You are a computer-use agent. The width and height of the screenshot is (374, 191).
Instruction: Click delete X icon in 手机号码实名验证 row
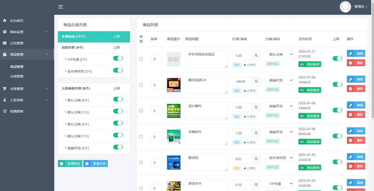[350, 63]
